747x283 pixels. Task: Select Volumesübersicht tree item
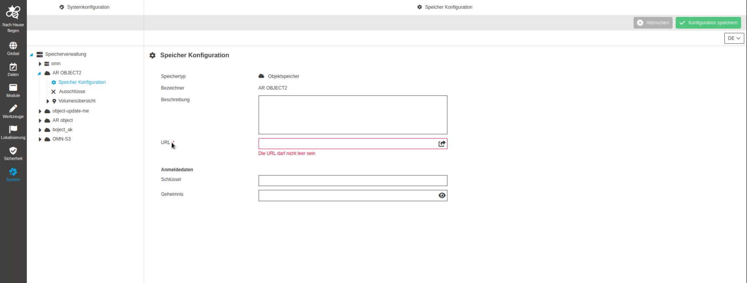tap(77, 101)
